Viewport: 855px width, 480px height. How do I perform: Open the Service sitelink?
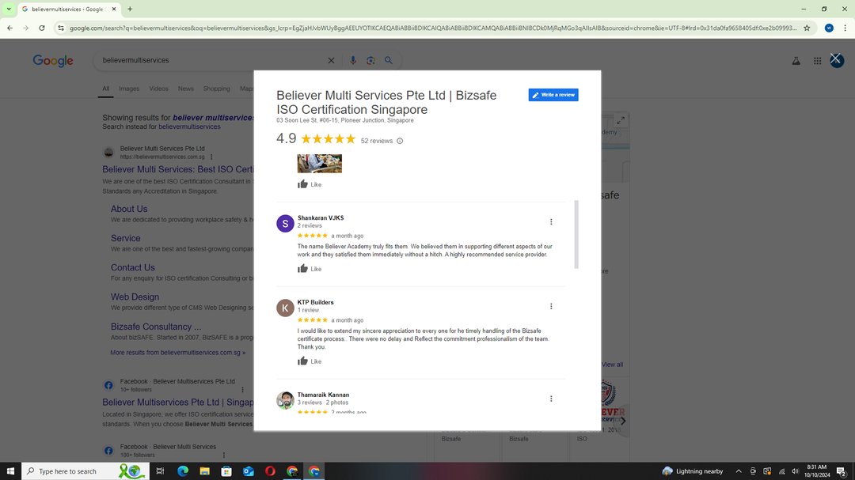pos(125,238)
